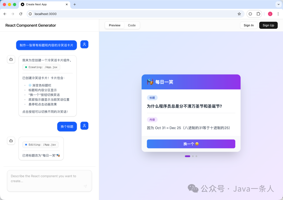Switch to the Code tab
This screenshot has height=200, width=283.
132,25
